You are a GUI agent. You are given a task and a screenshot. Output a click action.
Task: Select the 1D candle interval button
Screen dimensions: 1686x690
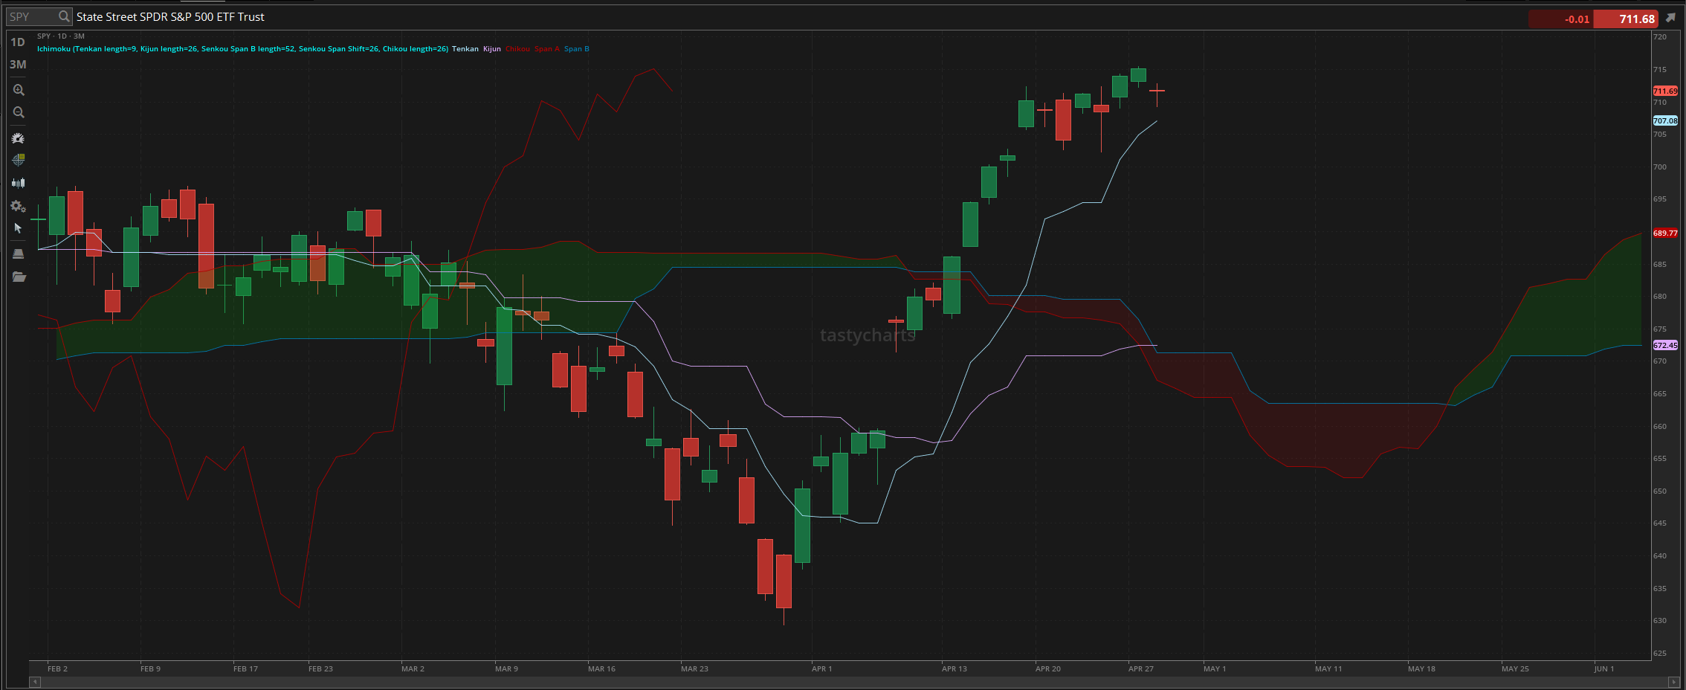point(18,42)
